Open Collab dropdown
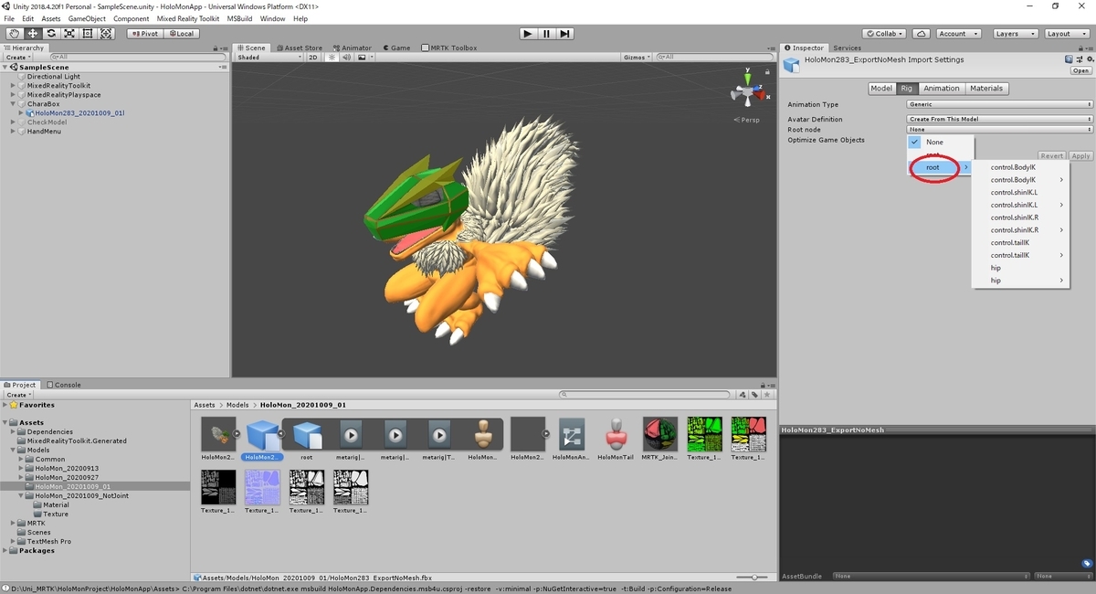Viewport: 1096px width, 594px height. tap(885, 33)
